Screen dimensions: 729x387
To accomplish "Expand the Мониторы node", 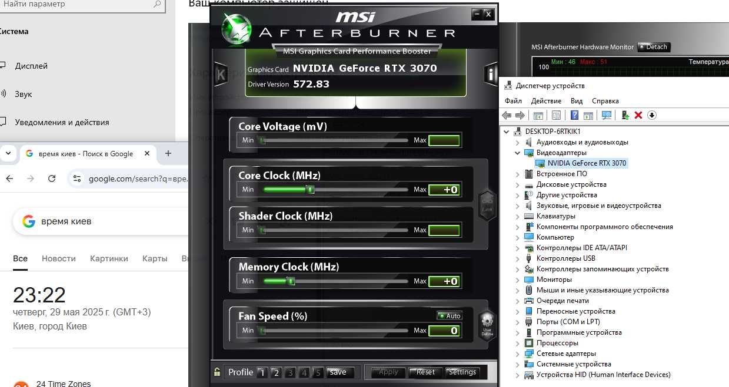I will [x=518, y=280].
